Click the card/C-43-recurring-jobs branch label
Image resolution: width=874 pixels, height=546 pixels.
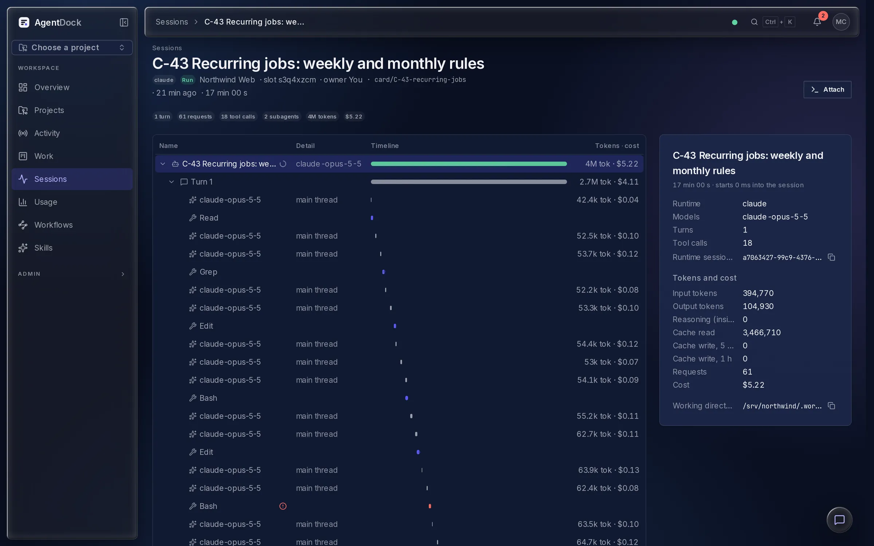tap(420, 80)
